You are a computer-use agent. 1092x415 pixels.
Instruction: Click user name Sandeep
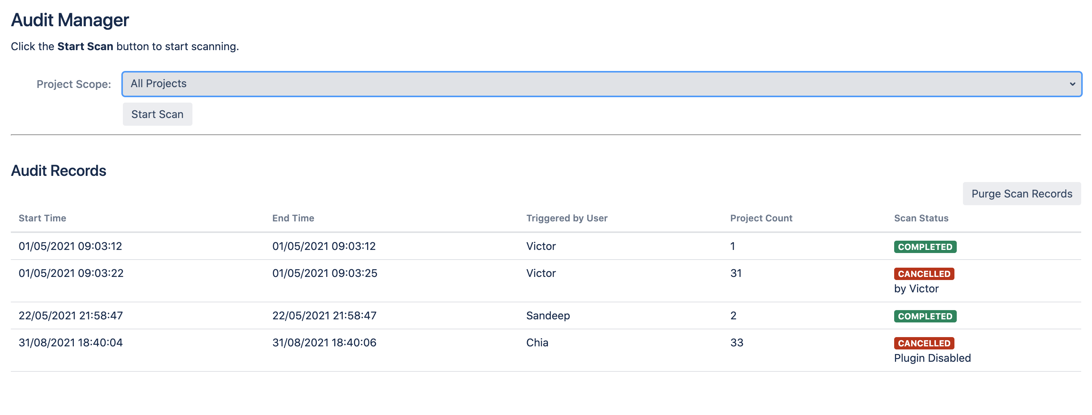pyautogui.click(x=548, y=315)
